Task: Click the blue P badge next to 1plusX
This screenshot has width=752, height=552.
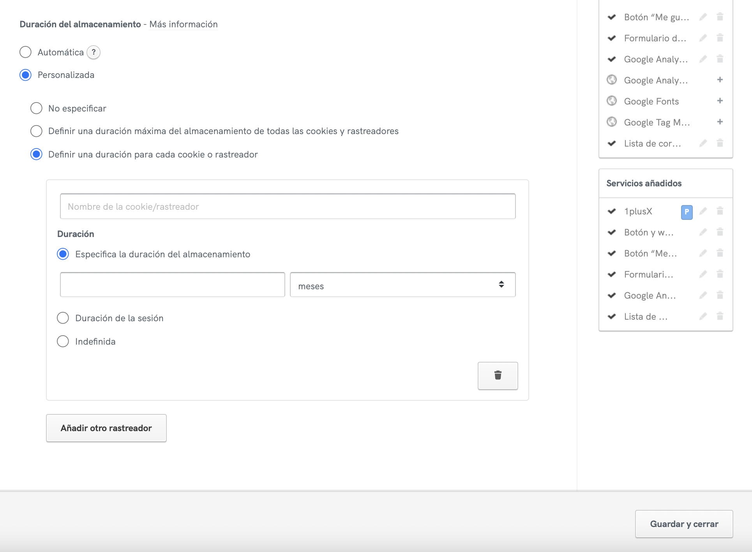Action: [687, 212]
